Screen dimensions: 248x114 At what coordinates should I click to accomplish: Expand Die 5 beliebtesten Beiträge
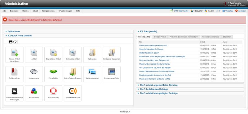pos(154,89)
